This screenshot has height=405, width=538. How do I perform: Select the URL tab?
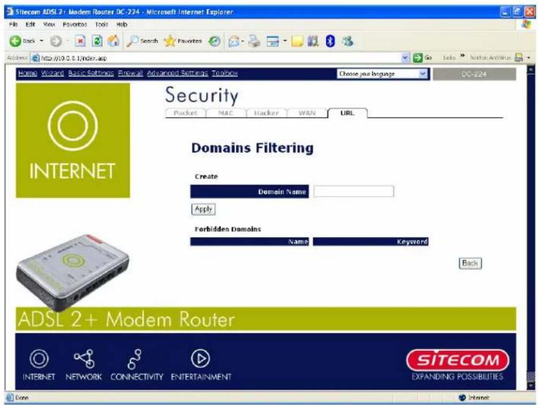pos(347,113)
